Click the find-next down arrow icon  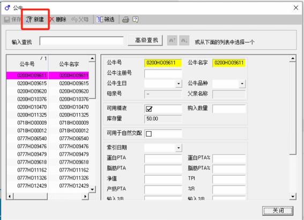[184, 41]
